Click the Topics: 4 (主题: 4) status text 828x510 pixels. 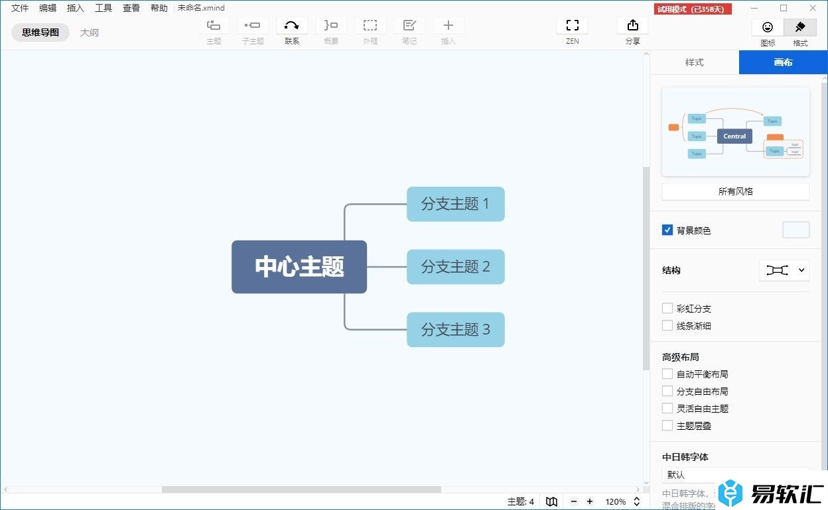click(x=521, y=501)
